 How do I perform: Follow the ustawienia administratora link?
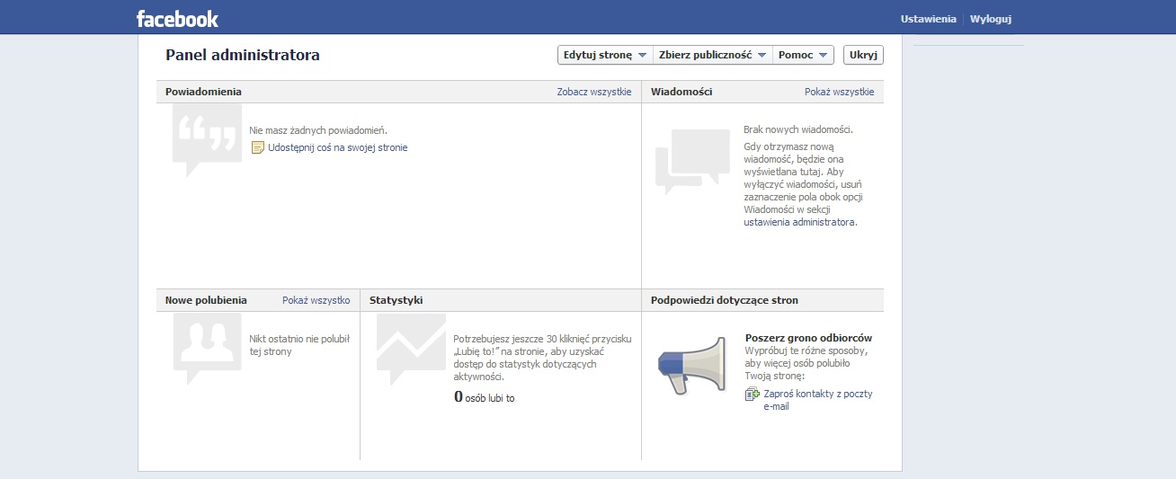coord(799,222)
